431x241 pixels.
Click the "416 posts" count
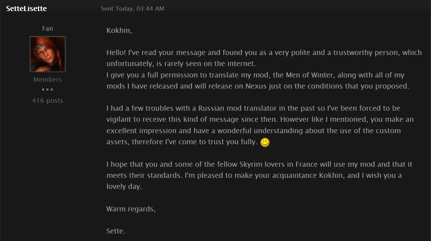tap(48, 100)
